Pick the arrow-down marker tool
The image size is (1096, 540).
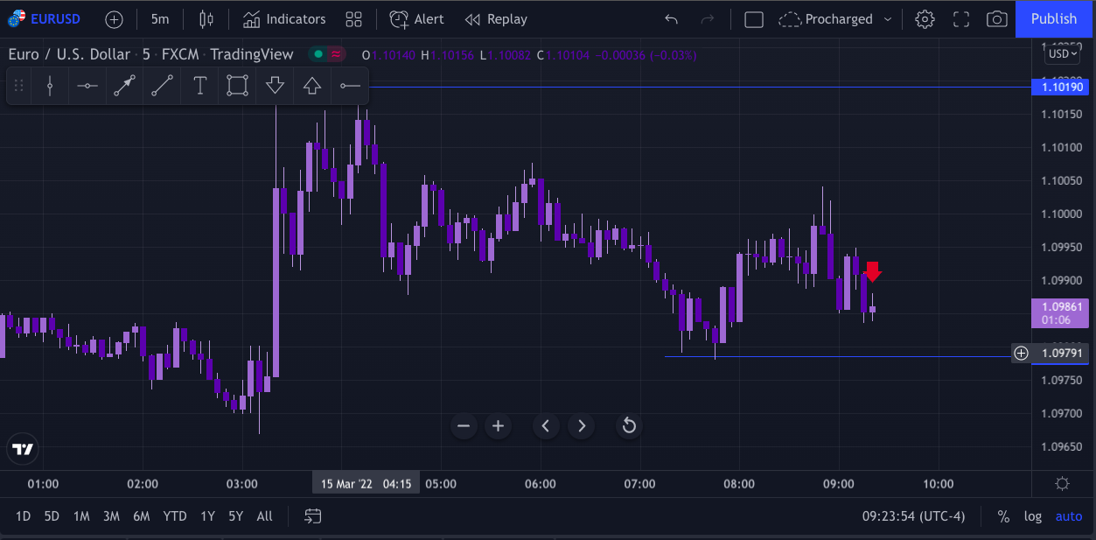click(x=275, y=86)
